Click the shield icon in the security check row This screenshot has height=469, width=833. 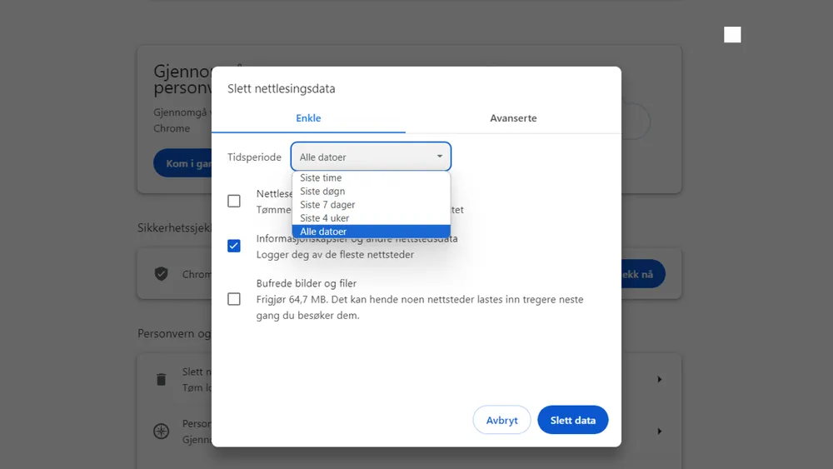(x=161, y=274)
